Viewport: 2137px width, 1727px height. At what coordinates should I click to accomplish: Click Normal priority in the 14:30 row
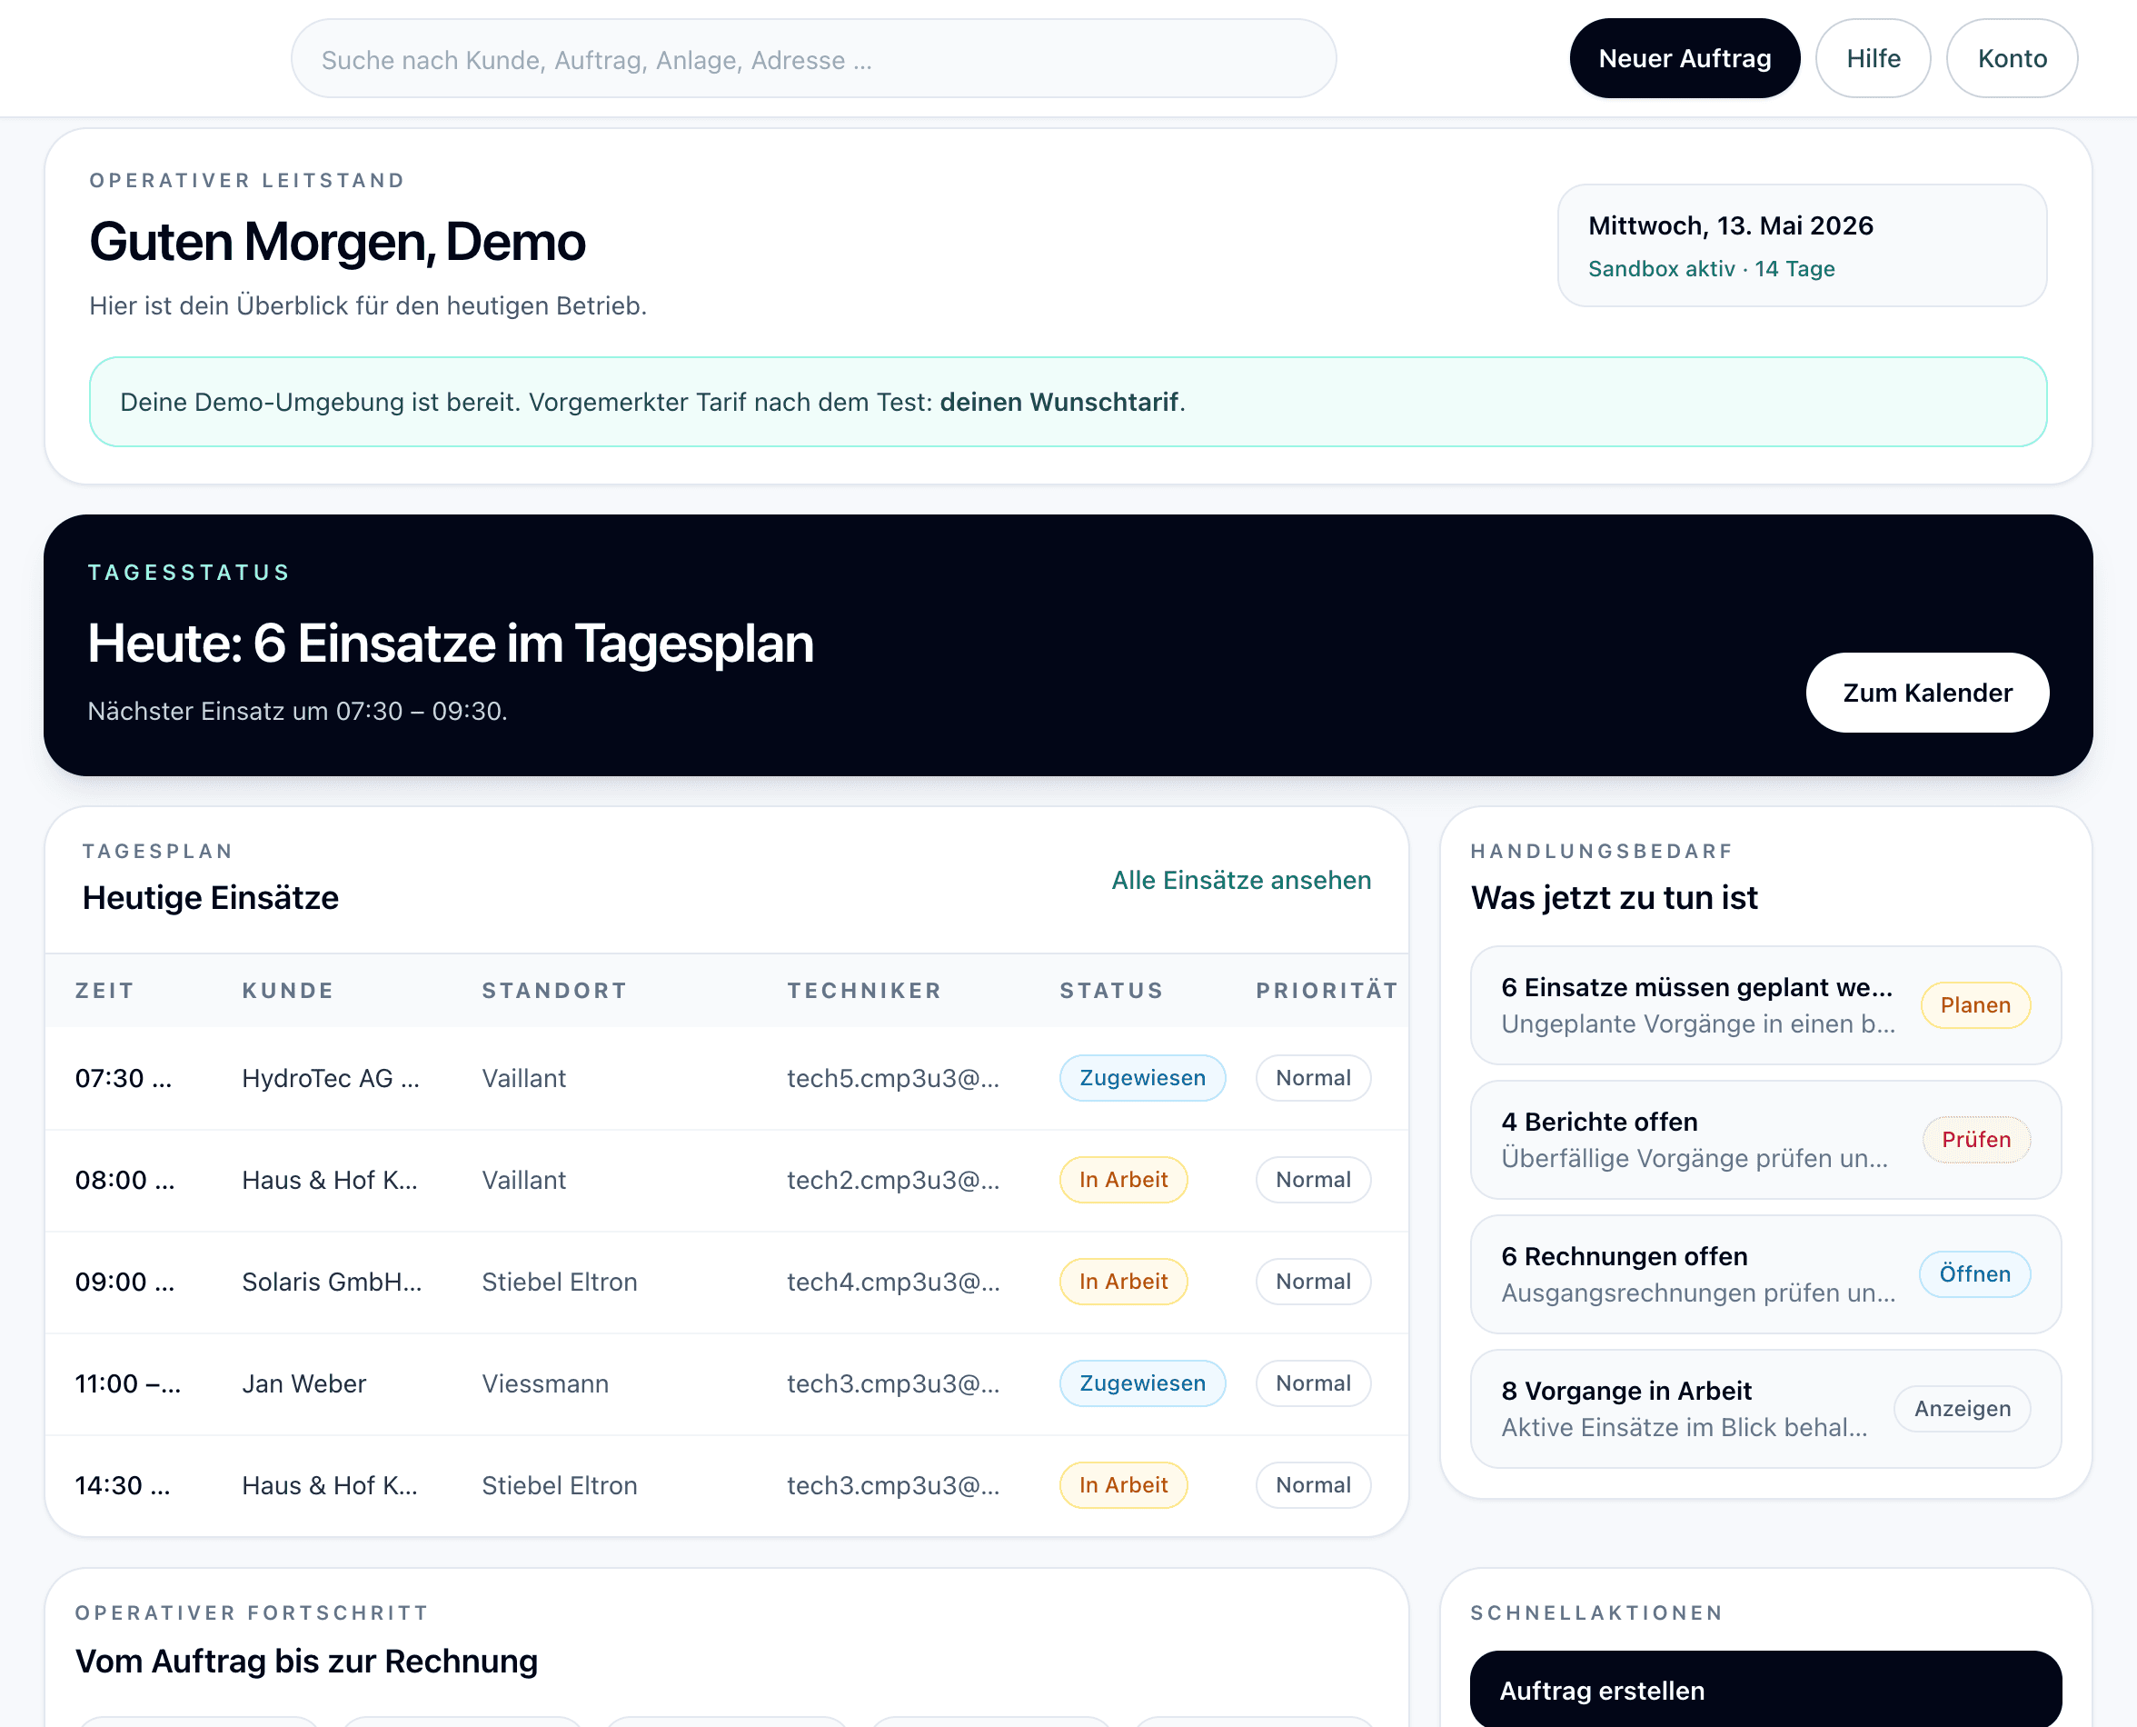[x=1313, y=1485]
